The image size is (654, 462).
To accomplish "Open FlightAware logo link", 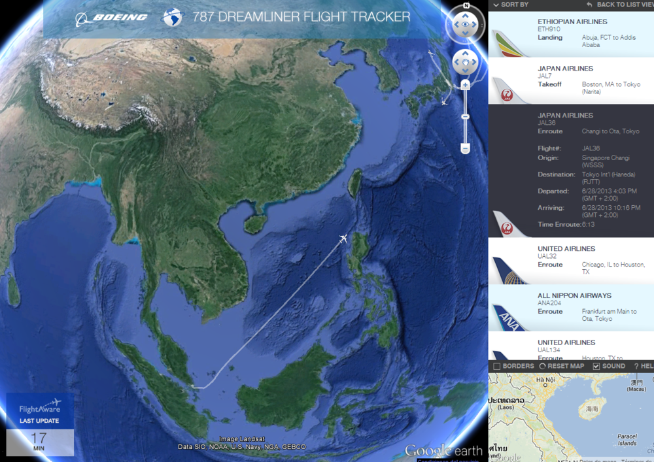I will tap(40, 406).
